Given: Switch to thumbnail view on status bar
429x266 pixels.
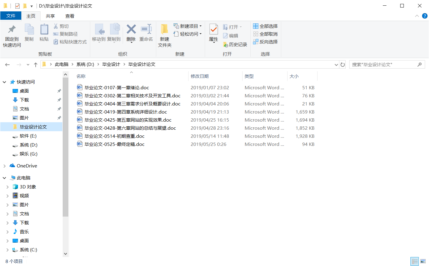Looking at the screenshot, I should coord(423,261).
